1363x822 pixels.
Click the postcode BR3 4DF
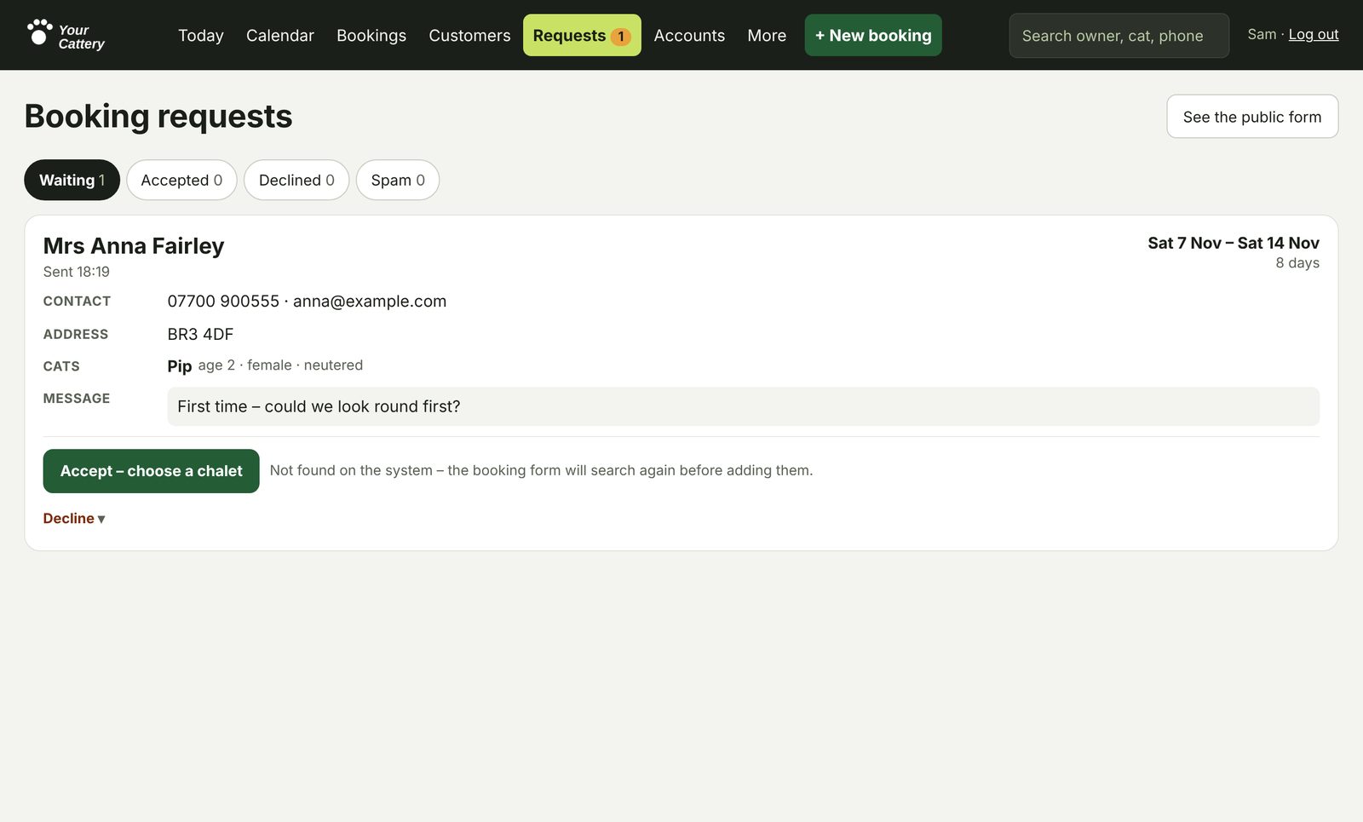point(200,335)
